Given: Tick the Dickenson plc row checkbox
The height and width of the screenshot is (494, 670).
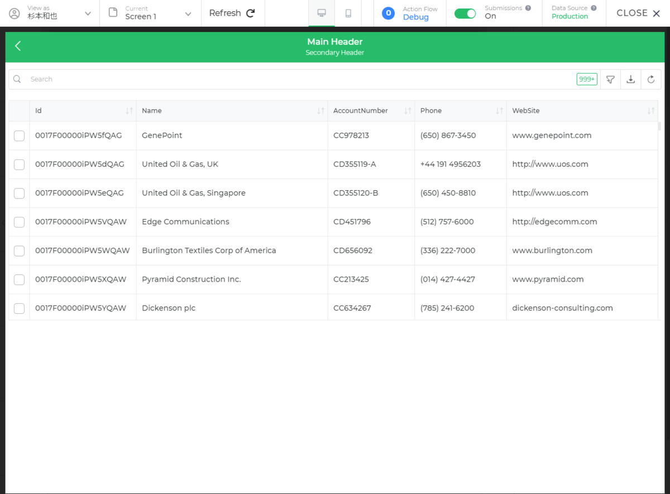Looking at the screenshot, I should point(19,308).
